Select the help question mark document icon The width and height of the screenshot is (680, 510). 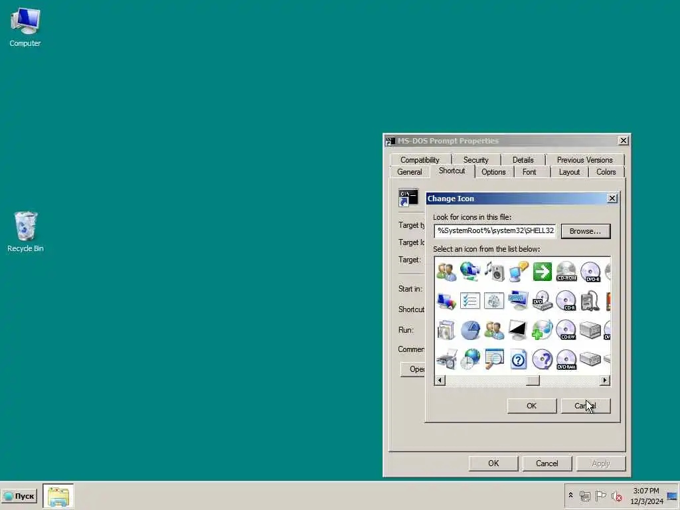518,359
